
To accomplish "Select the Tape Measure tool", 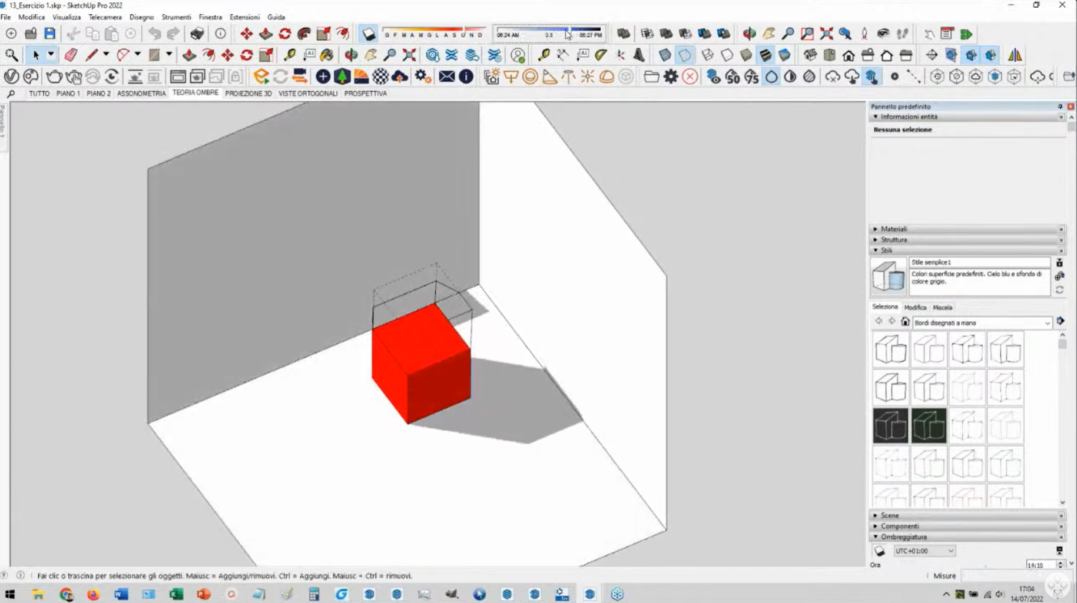I will click(x=290, y=55).
